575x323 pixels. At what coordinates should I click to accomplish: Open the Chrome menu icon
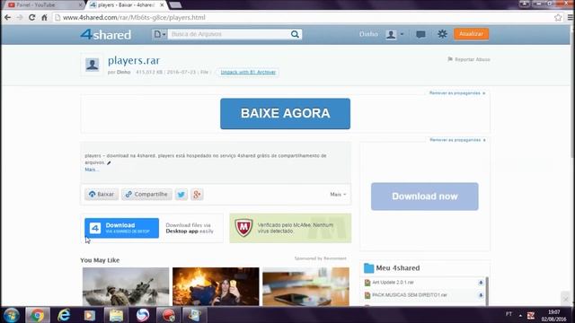tap(571, 17)
